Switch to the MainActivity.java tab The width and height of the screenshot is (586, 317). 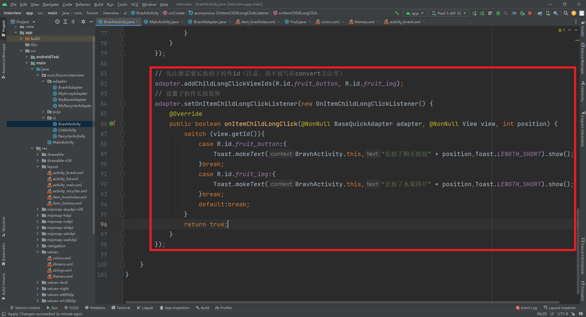point(164,22)
